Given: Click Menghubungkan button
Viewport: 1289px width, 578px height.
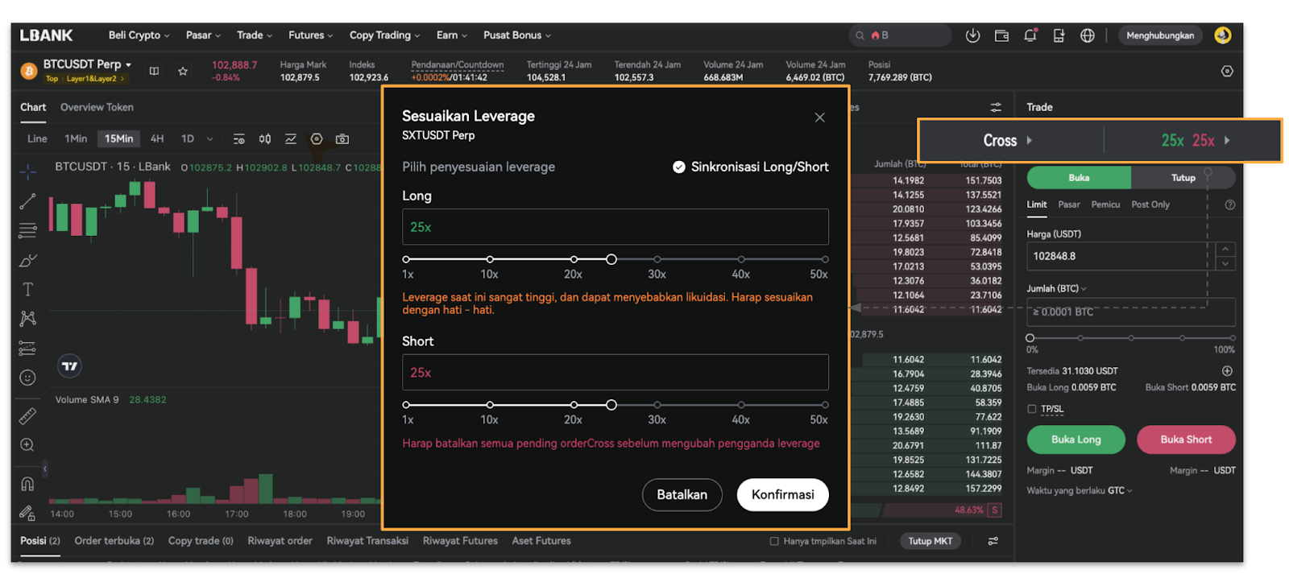Looking at the screenshot, I should pos(1160,35).
